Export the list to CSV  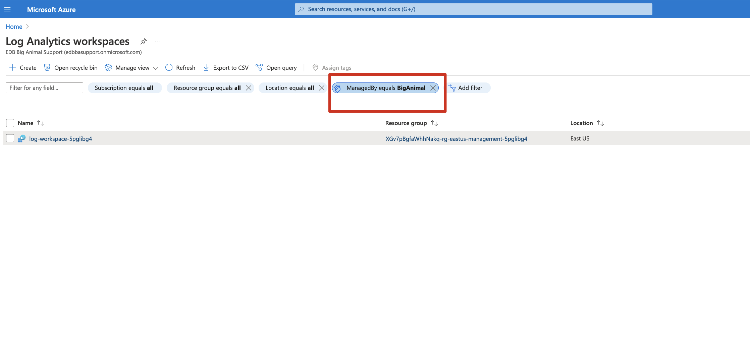(226, 67)
